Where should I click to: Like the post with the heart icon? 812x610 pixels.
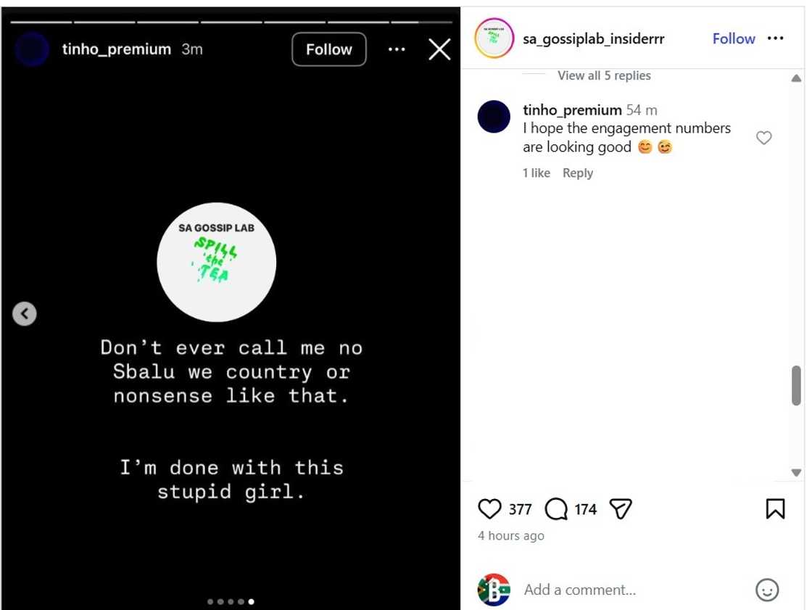(490, 509)
